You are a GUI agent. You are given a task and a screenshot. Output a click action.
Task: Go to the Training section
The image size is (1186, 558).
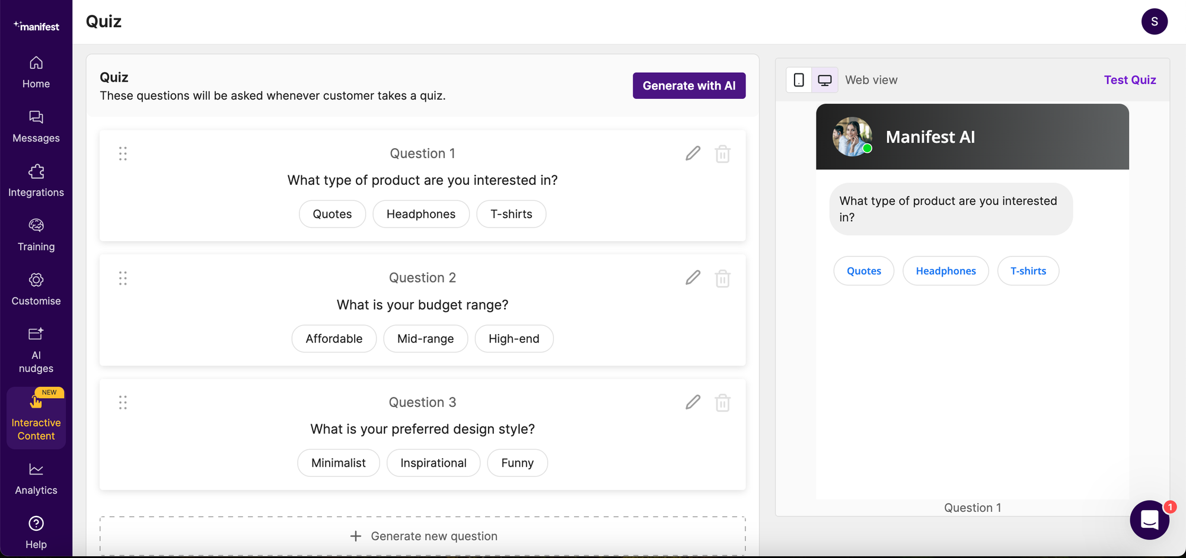pyautogui.click(x=36, y=235)
